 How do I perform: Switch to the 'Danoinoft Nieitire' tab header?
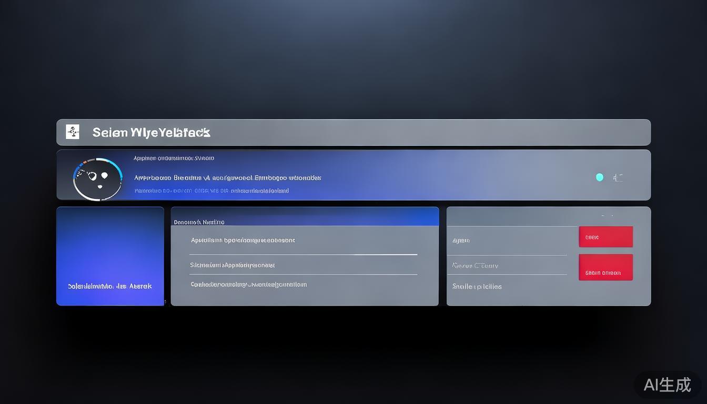point(199,222)
